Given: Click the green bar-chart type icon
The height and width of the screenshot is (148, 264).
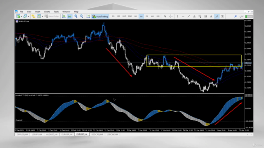Looking at the screenshot, I should point(64,16).
